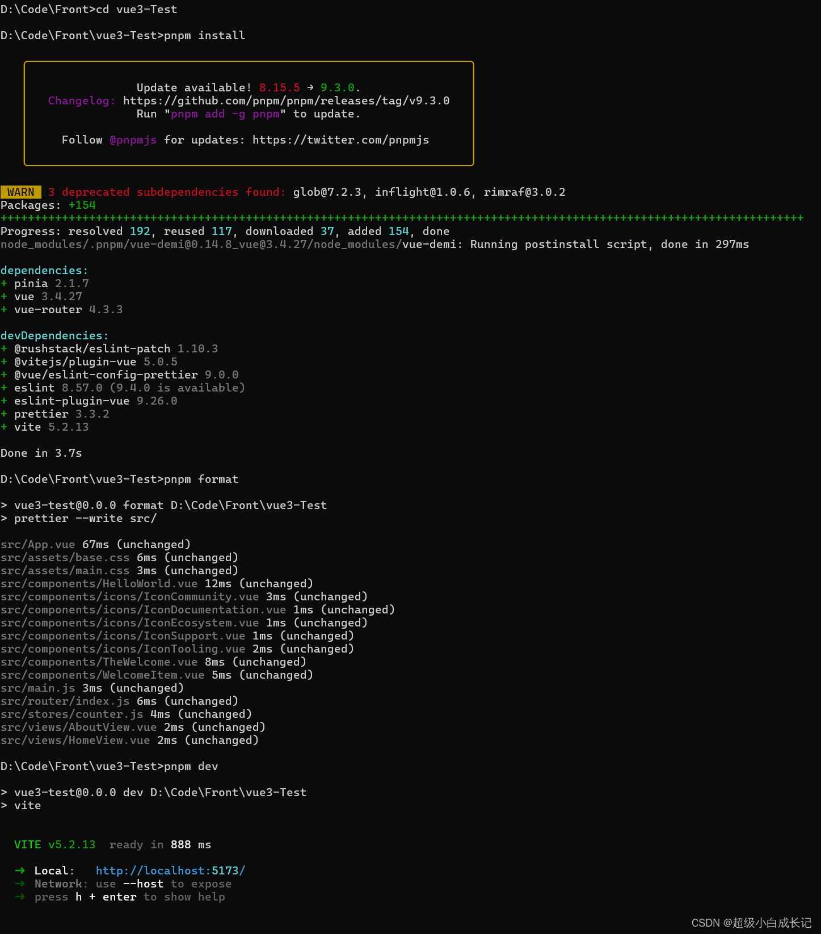
Task: Click the 'devDependencies:' heading
Action: point(54,335)
